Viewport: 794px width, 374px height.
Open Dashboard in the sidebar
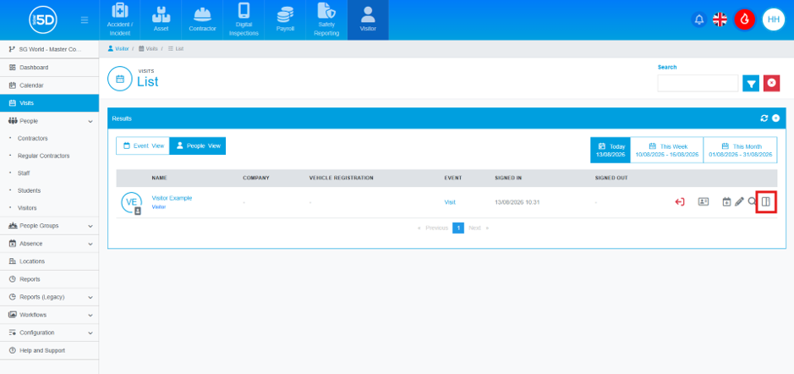(x=49, y=68)
